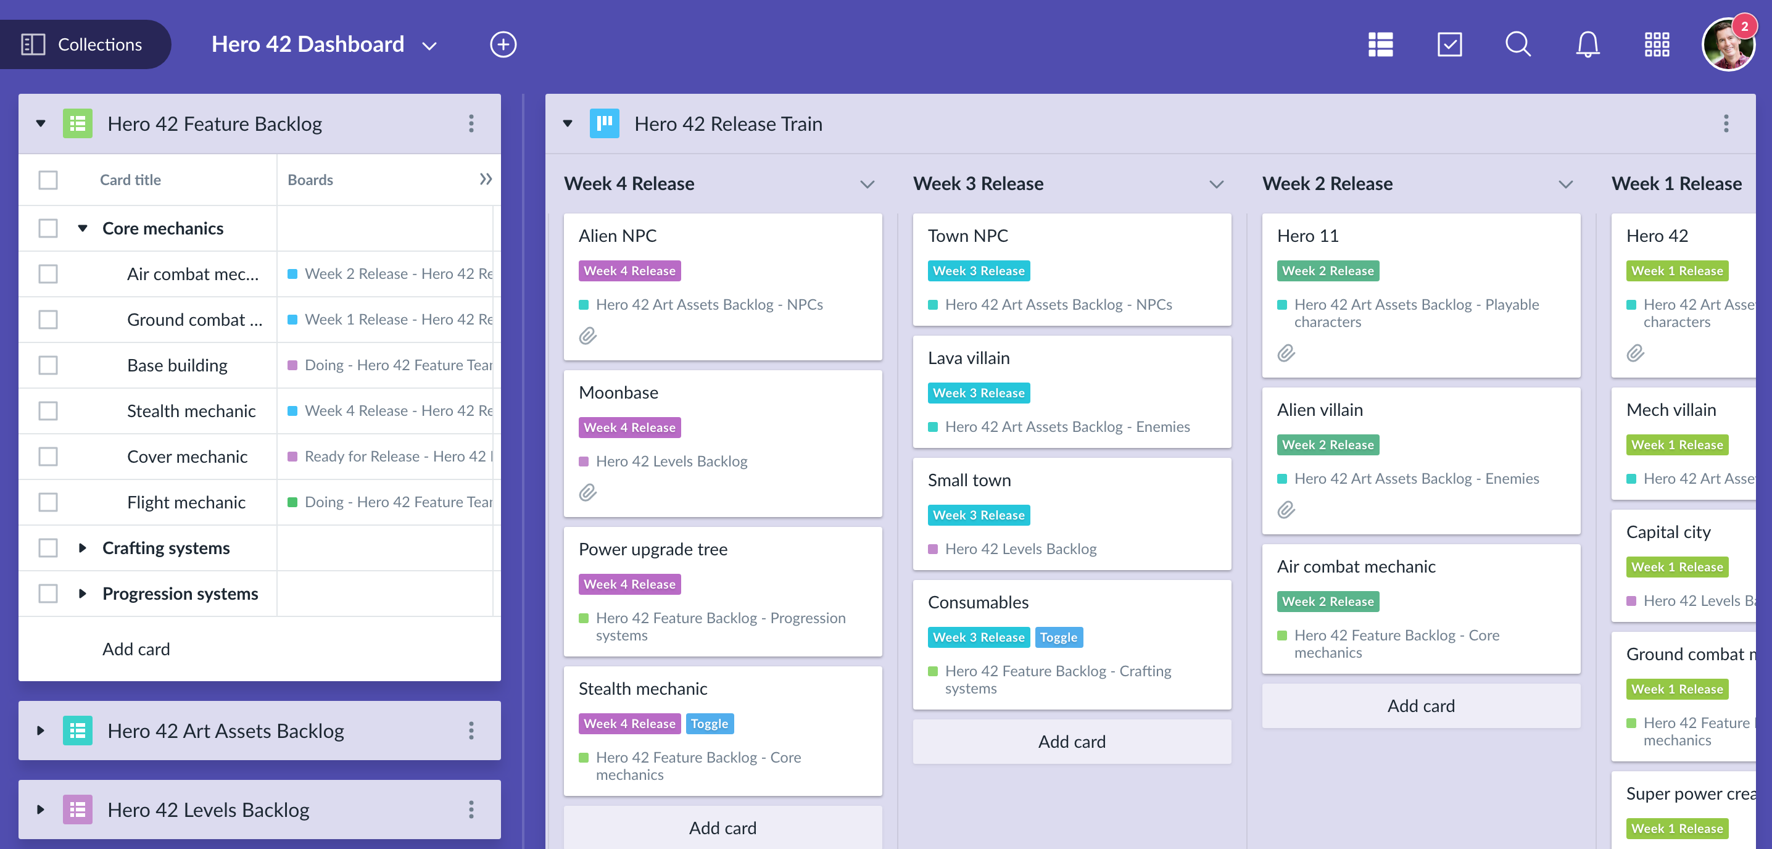Open the Week 4 Release column chevron
Screen dimensions: 1772x849
click(867, 184)
